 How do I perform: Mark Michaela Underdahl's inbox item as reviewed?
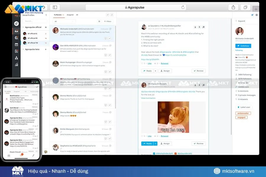[x=110, y=38]
